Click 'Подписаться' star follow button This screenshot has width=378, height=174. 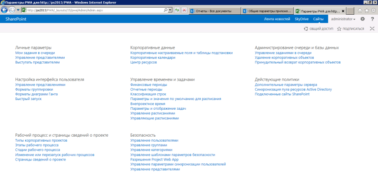pos(351,29)
